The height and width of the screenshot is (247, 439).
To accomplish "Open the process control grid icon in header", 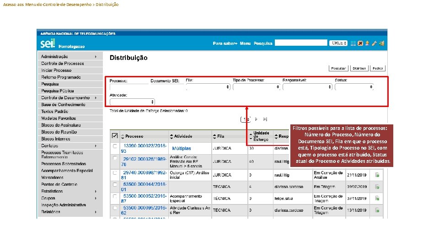I will [353, 43].
